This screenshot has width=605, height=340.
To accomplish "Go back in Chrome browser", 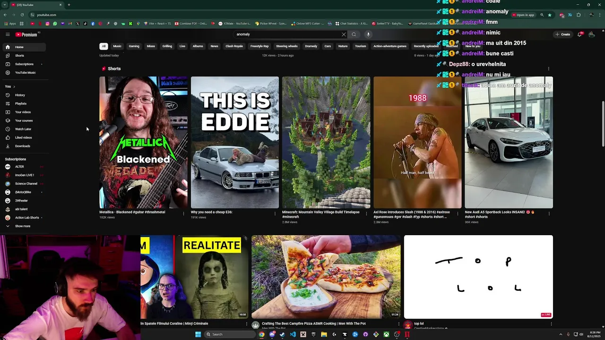I will tap(5, 15).
